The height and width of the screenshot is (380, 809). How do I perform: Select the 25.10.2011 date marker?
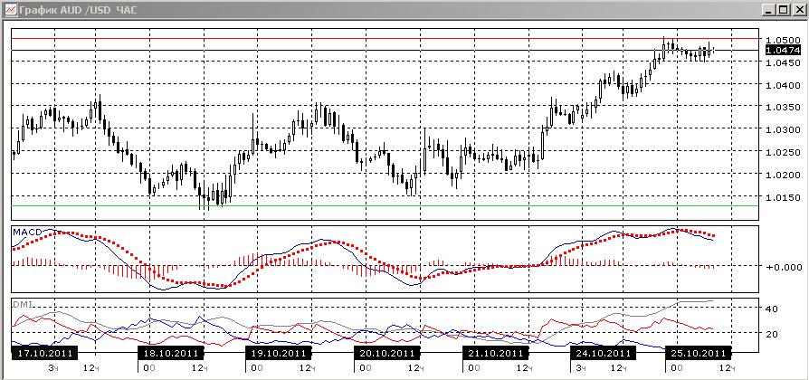tap(698, 354)
